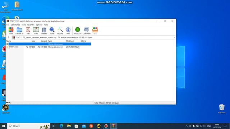Switch the ENG input language
The height and width of the screenshot is (129, 230).
point(209,126)
